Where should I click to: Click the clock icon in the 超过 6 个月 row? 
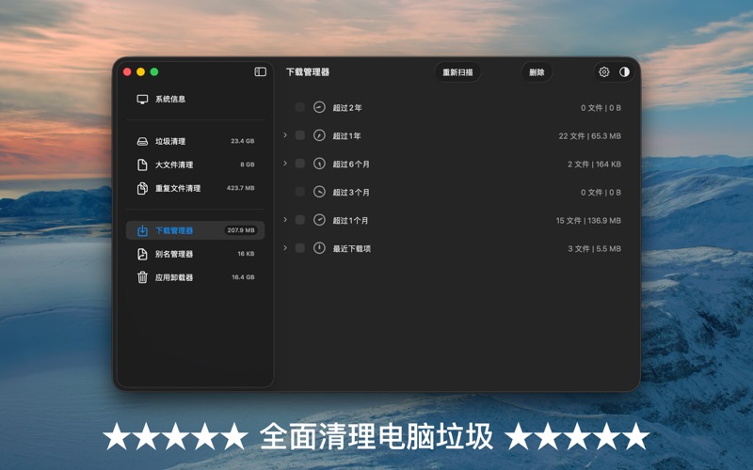click(x=319, y=164)
